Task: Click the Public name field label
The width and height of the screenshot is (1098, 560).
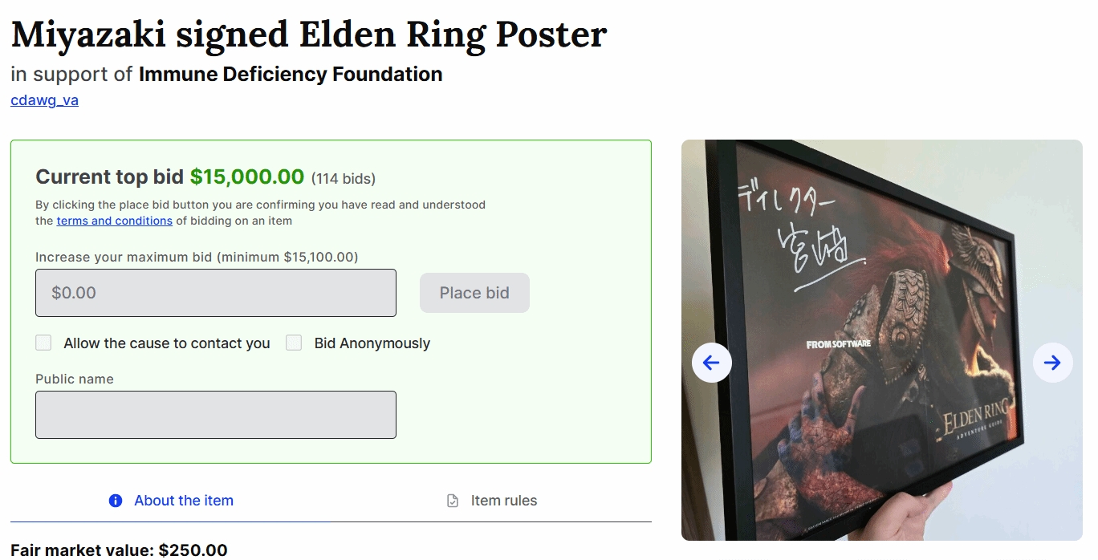Action: (x=75, y=379)
